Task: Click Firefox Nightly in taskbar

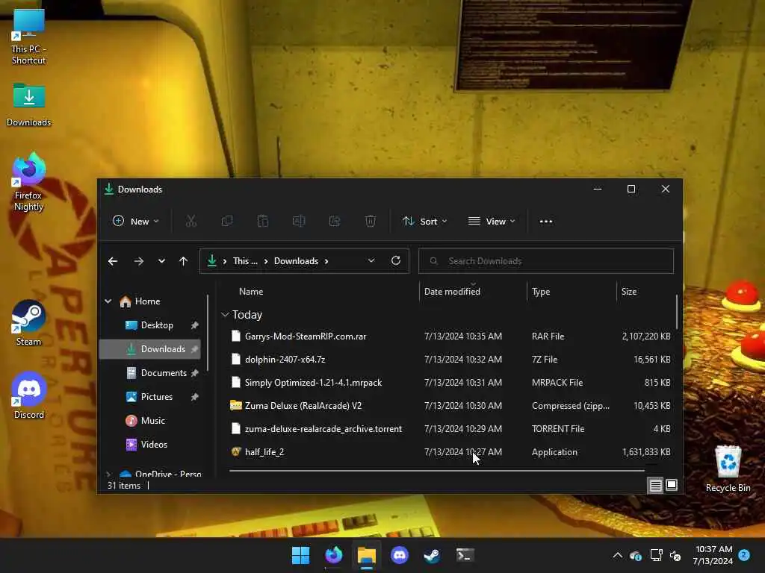Action: coord(334,555)
